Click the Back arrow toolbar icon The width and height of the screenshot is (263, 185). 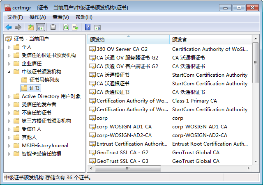(9, 27)
